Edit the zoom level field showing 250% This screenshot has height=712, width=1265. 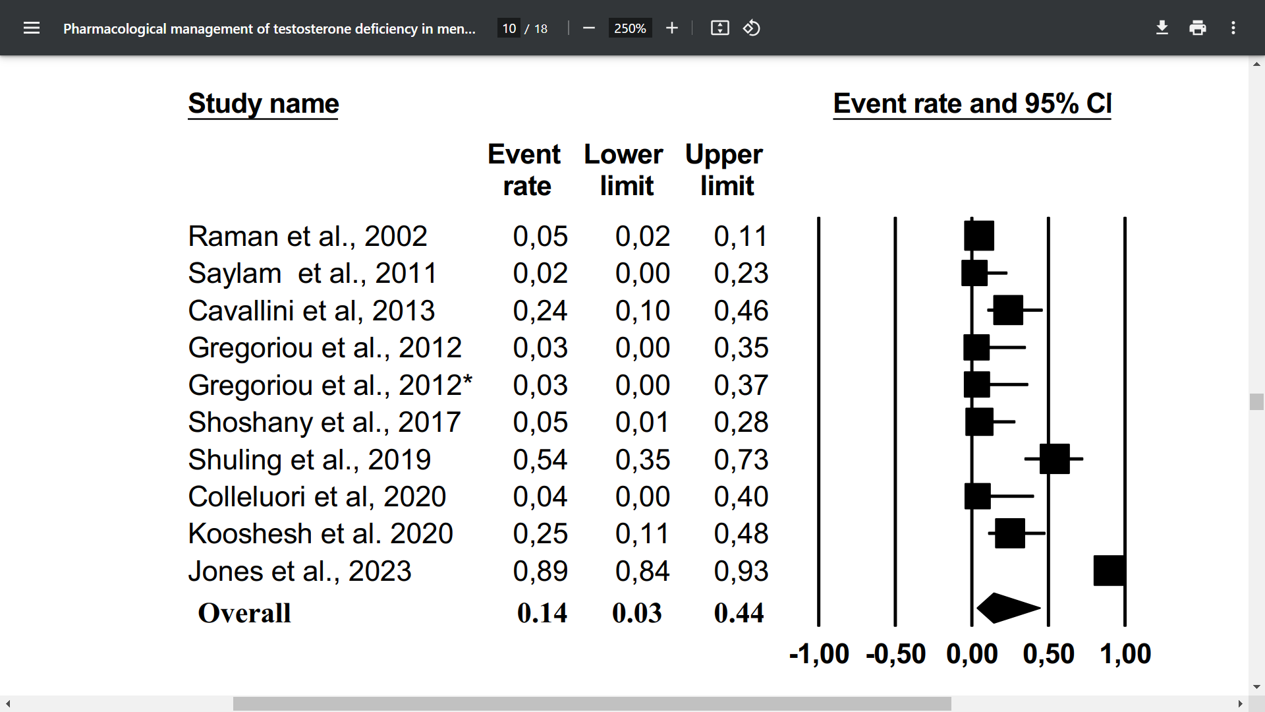tap(630, 28)
